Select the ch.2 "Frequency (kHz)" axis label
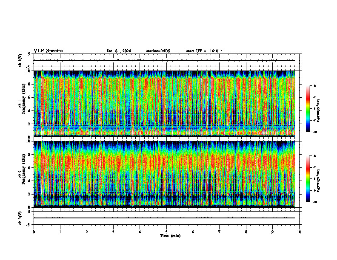Viewport: 337px width, 260px height. (x=23, y=169)
